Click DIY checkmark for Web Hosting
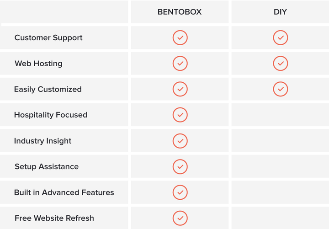329x229 pixels. pyautogui.click(x=280, y=64)
